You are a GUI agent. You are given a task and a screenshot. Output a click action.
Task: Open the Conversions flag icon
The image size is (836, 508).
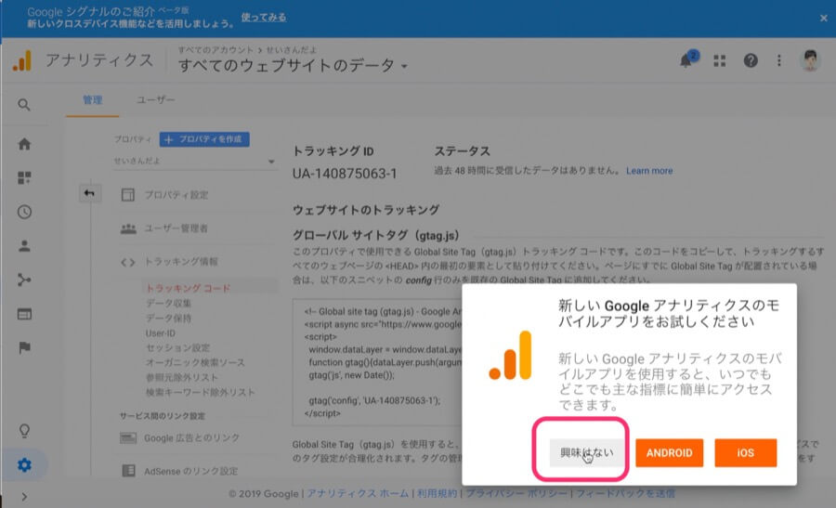pos(24,348)
